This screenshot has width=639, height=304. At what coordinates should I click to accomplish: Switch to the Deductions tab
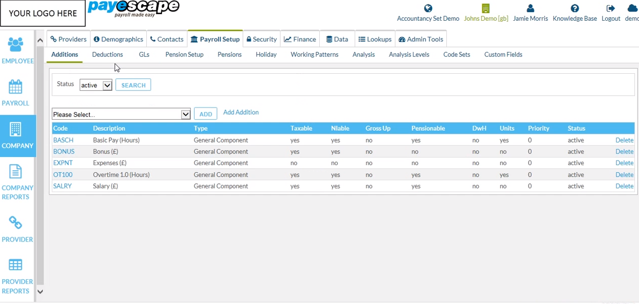tap(107, 54)
